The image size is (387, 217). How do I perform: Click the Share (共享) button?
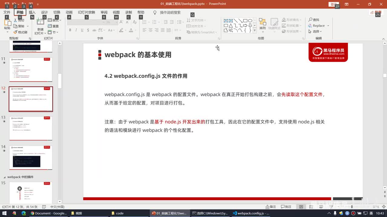(x=376, y=12)
